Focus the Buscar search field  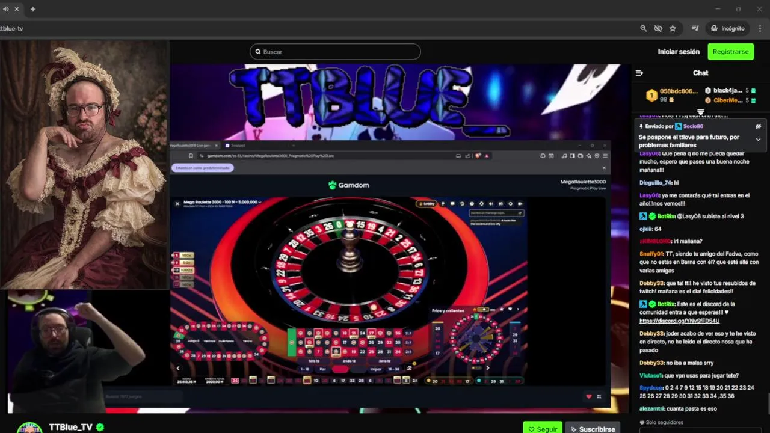pyautogui.click(x=335, y=52)
